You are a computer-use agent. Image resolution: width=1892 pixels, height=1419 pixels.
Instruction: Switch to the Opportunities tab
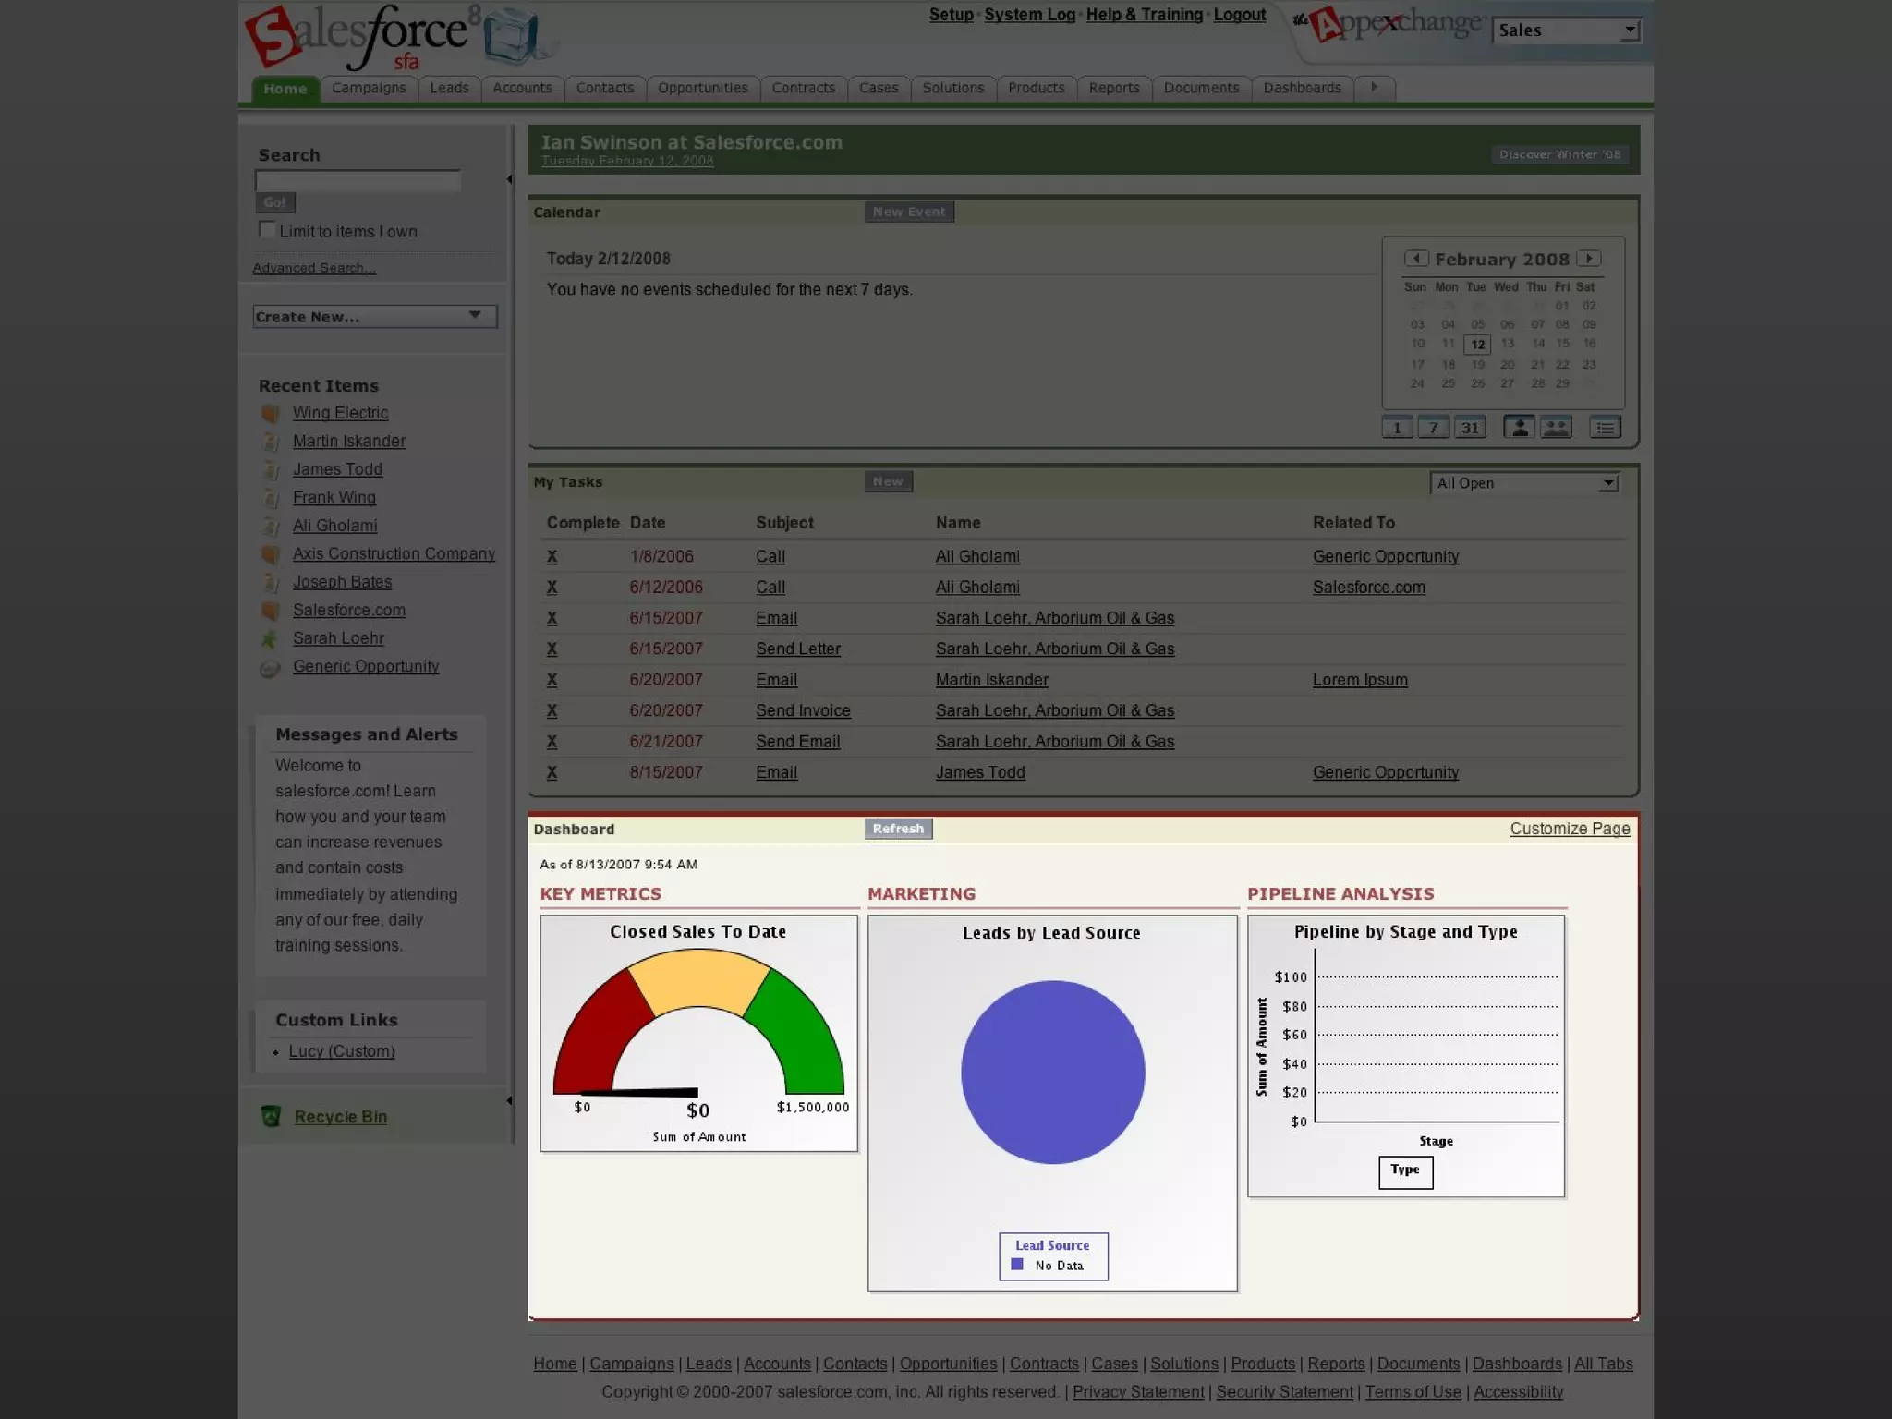click(702, 88)
